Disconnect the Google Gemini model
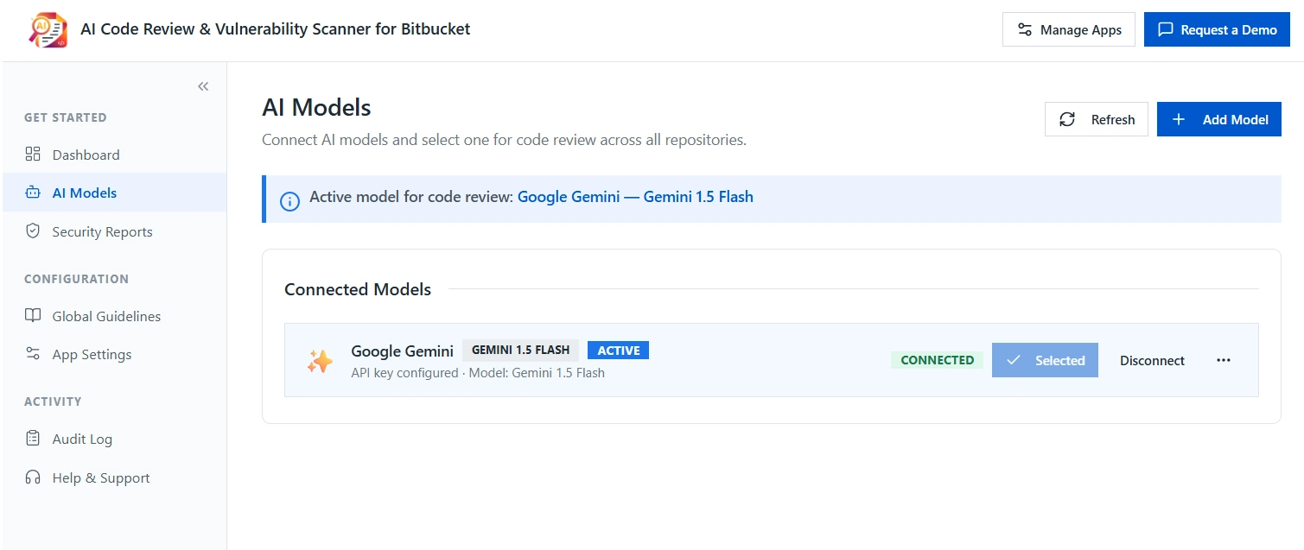Screen dimensions: 1304x550 pos(1152,360)
